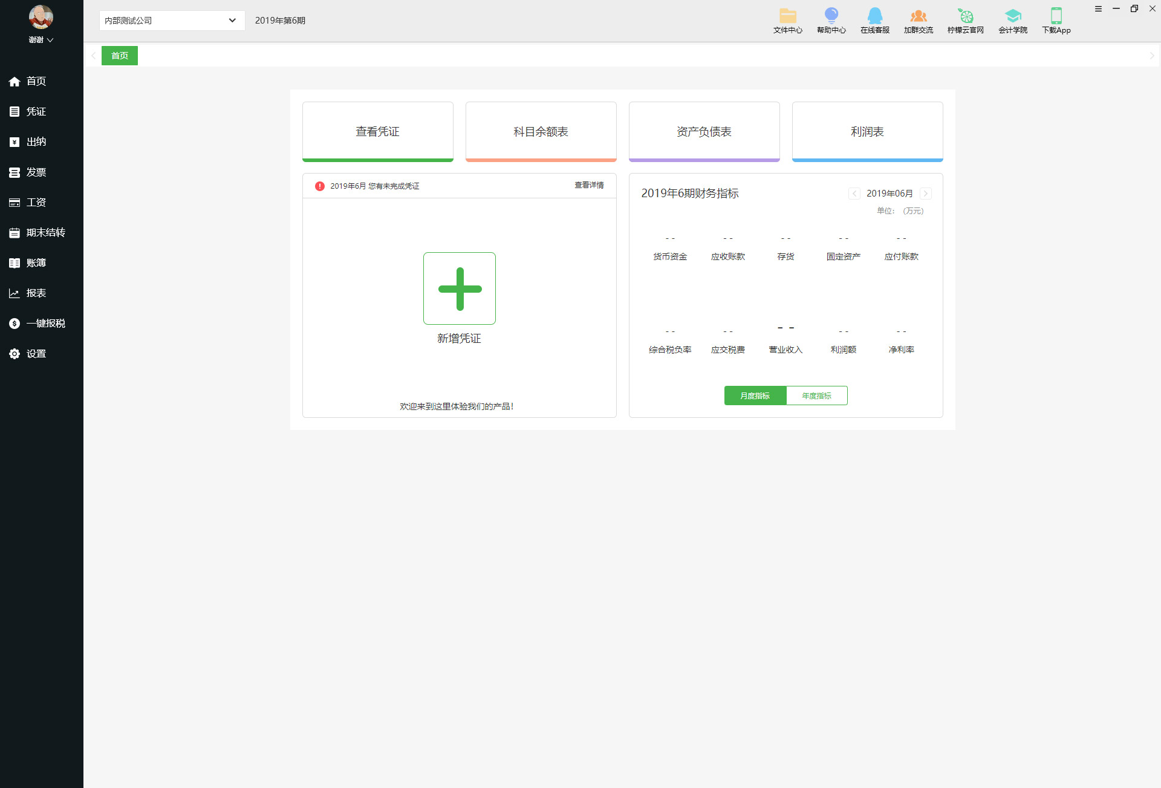Expand the 谢谢 user account menu

41,40
